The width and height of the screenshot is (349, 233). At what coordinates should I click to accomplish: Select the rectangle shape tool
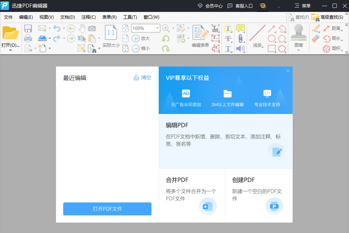coord(271,49)
